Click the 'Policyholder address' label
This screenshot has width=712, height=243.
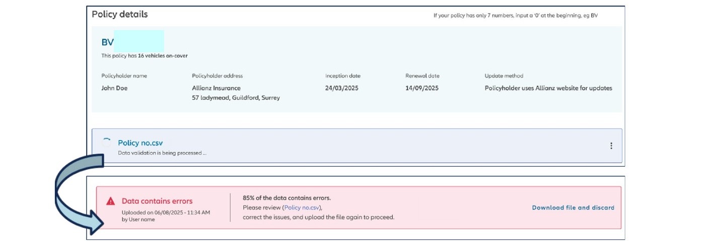click(x=217, y=76)
